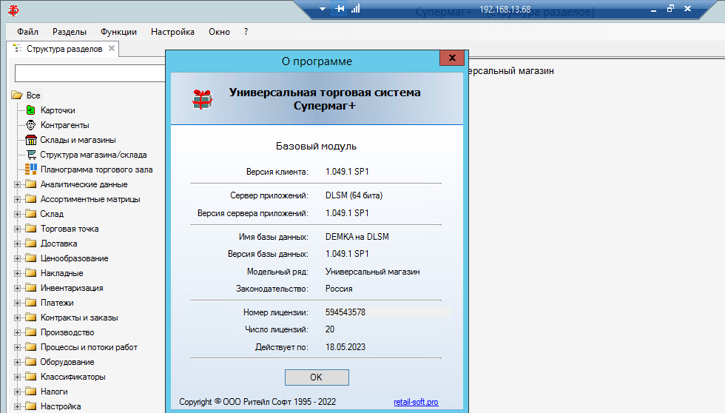The height and width of the screenshot is (413, 725).
Task: Switch to the Структура разделов tab
Action: pos(64,49)
